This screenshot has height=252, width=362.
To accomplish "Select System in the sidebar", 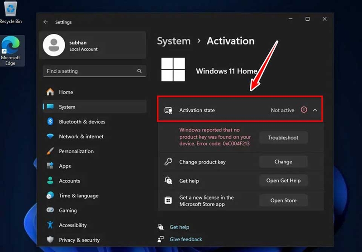I will [95, 107].
